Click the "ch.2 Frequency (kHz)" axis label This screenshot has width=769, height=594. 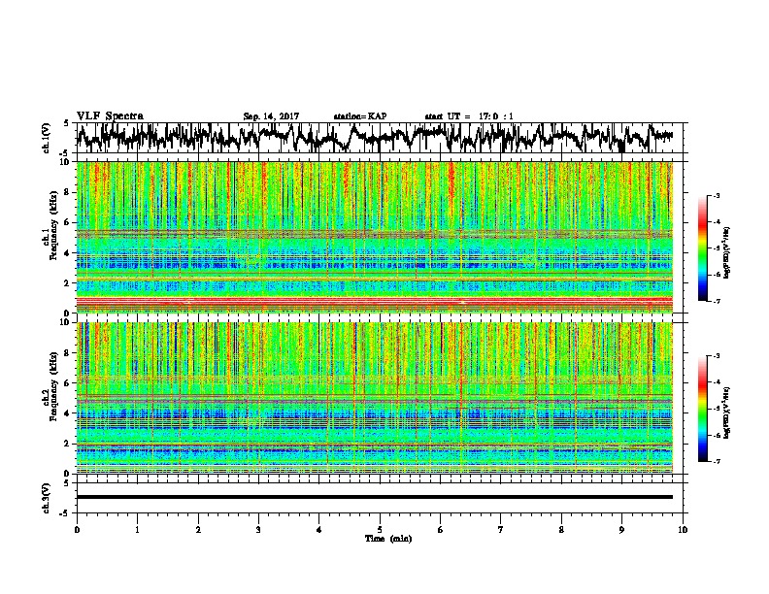coord(50,386)
